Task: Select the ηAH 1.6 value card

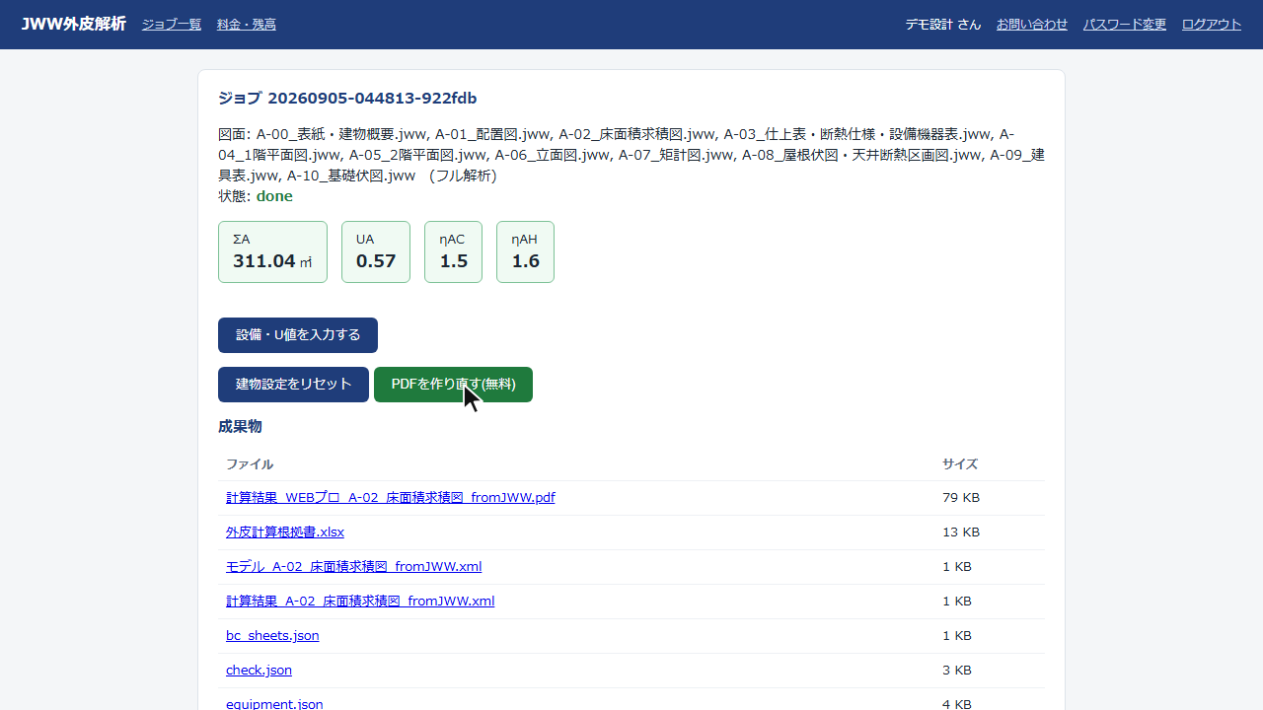Action: pos(525,251)
